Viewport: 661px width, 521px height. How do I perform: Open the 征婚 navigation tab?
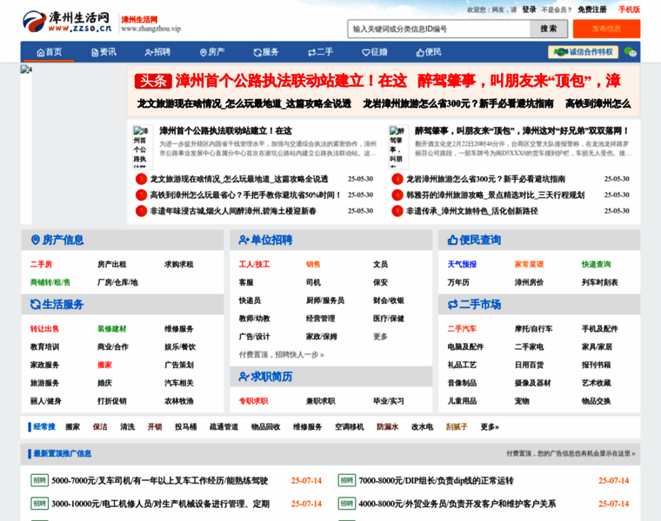pyautogui.click(x=373, y=52)
